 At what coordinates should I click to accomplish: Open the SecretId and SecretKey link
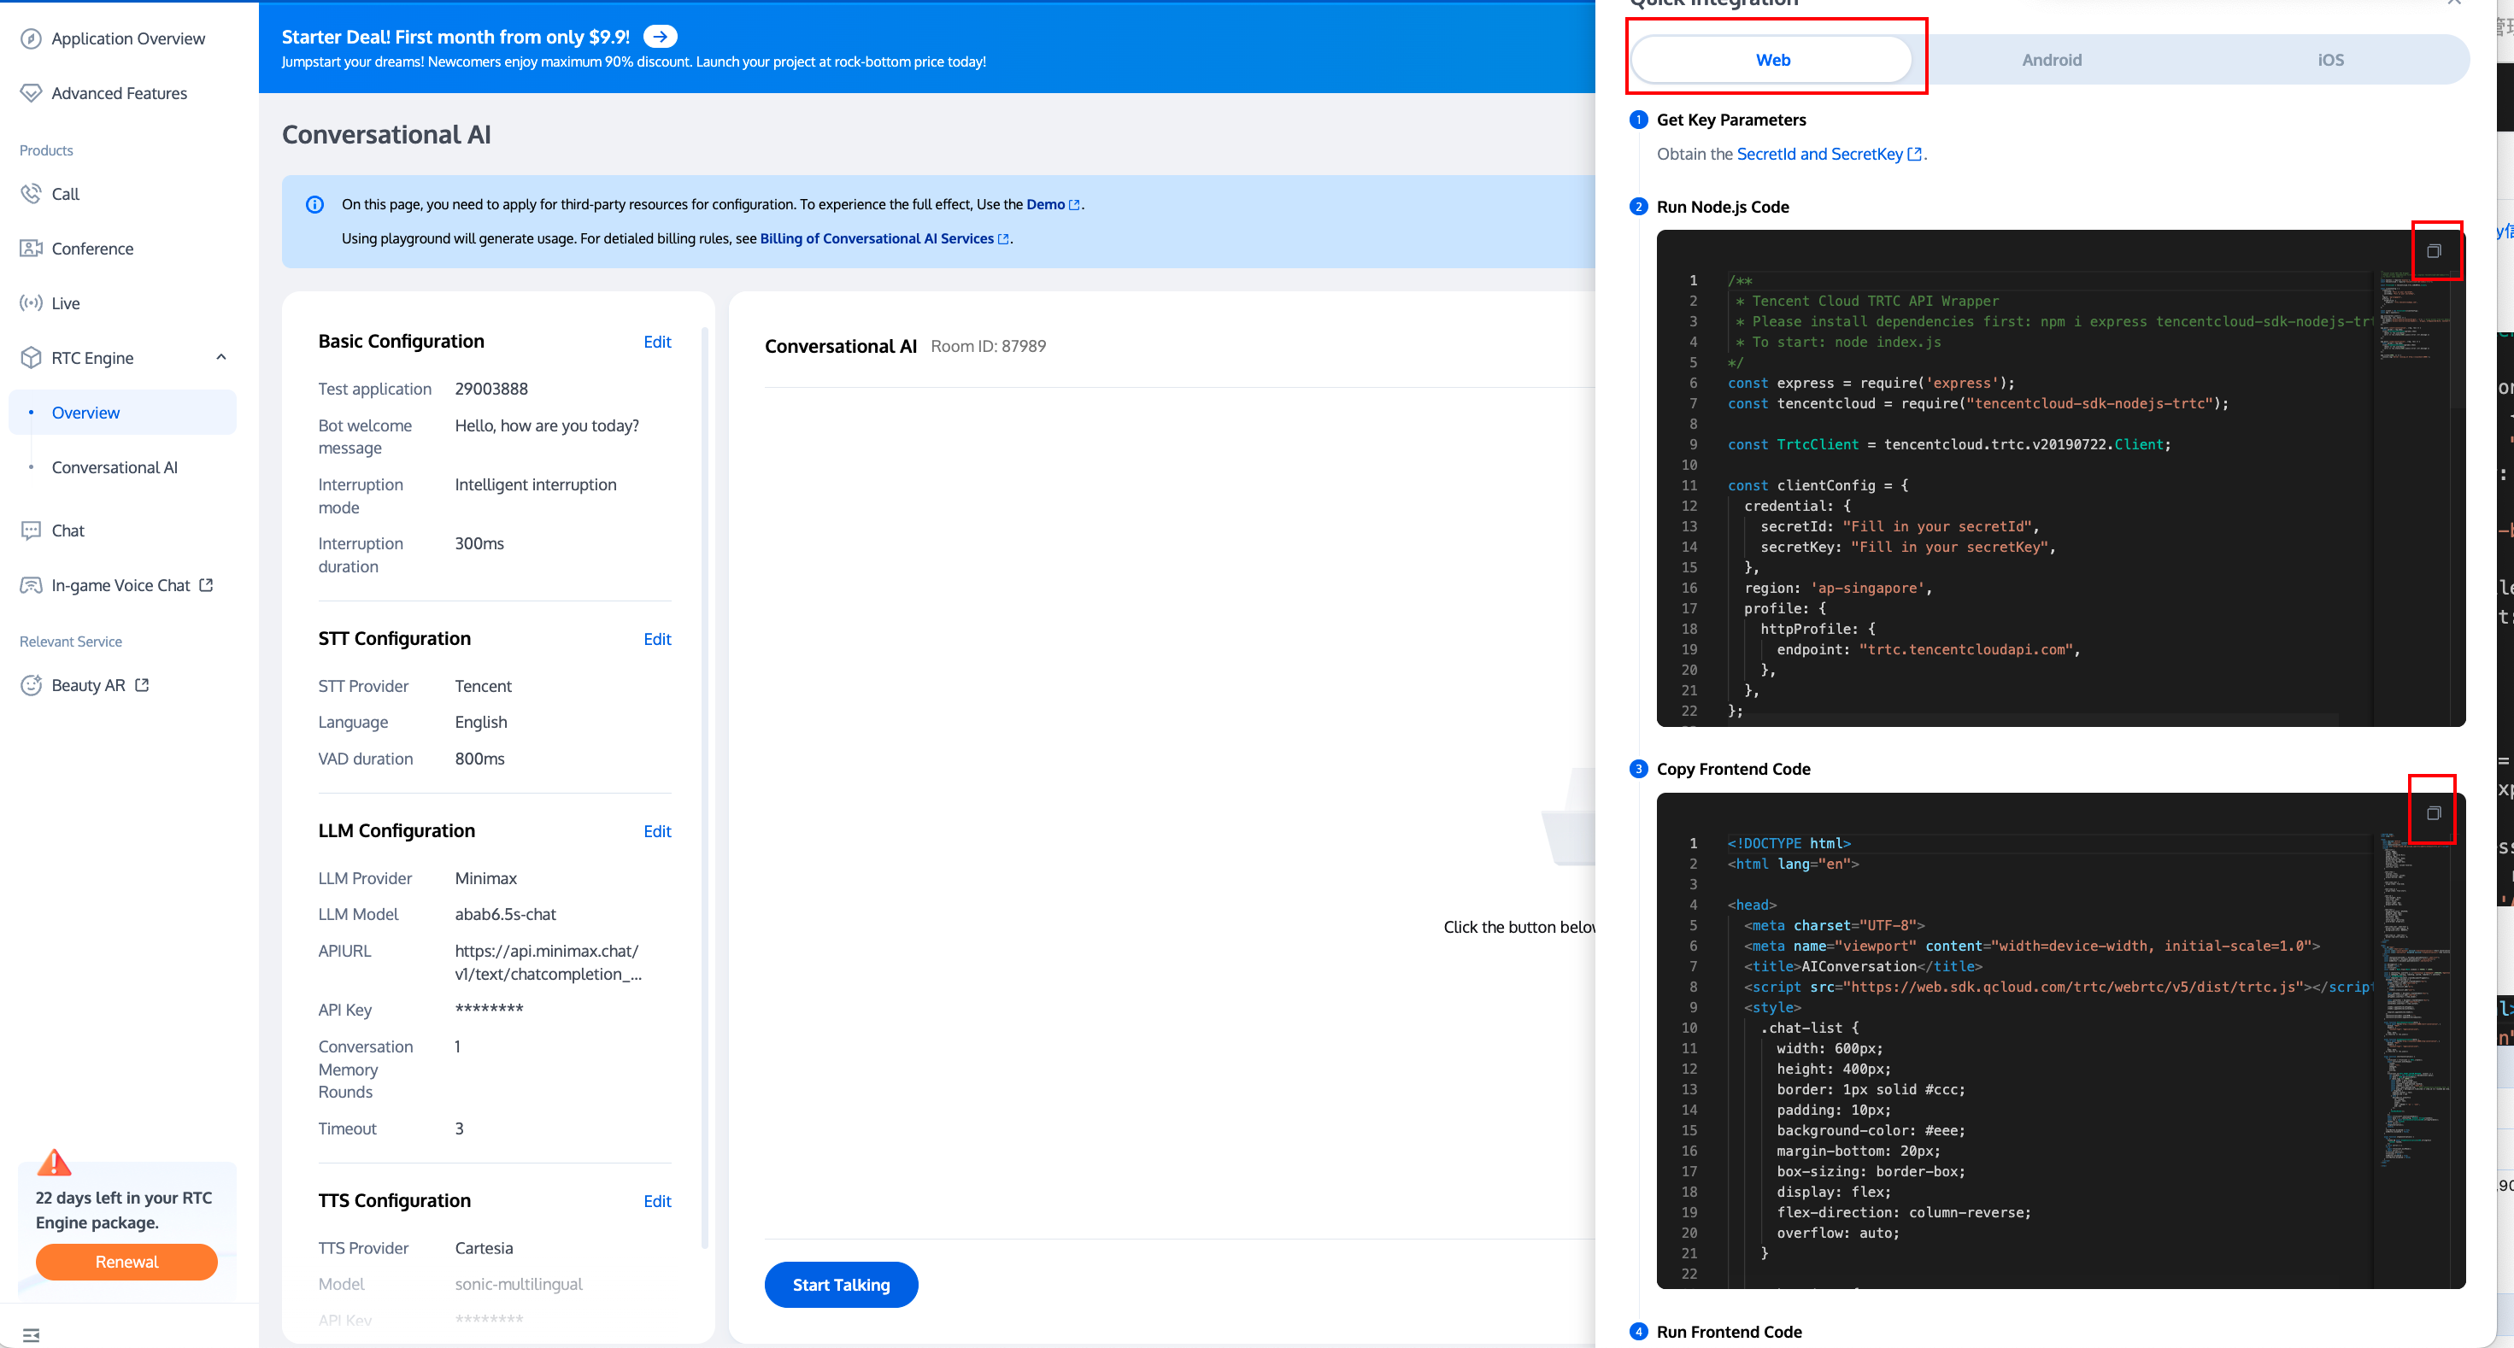pos(1829,154)
